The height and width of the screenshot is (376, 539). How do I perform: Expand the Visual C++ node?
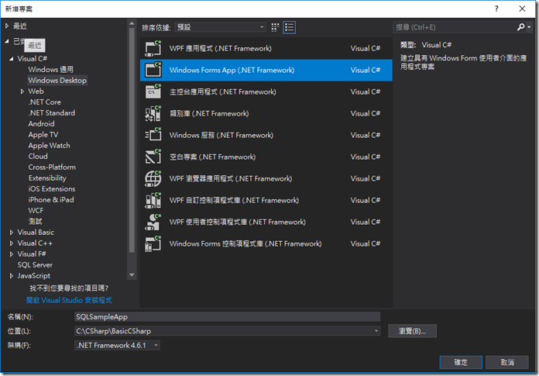(12, 243)
